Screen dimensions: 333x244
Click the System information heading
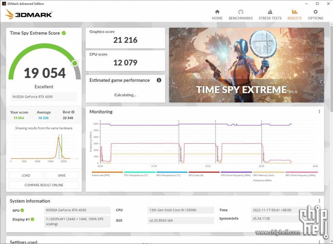[x=30, y=201]
